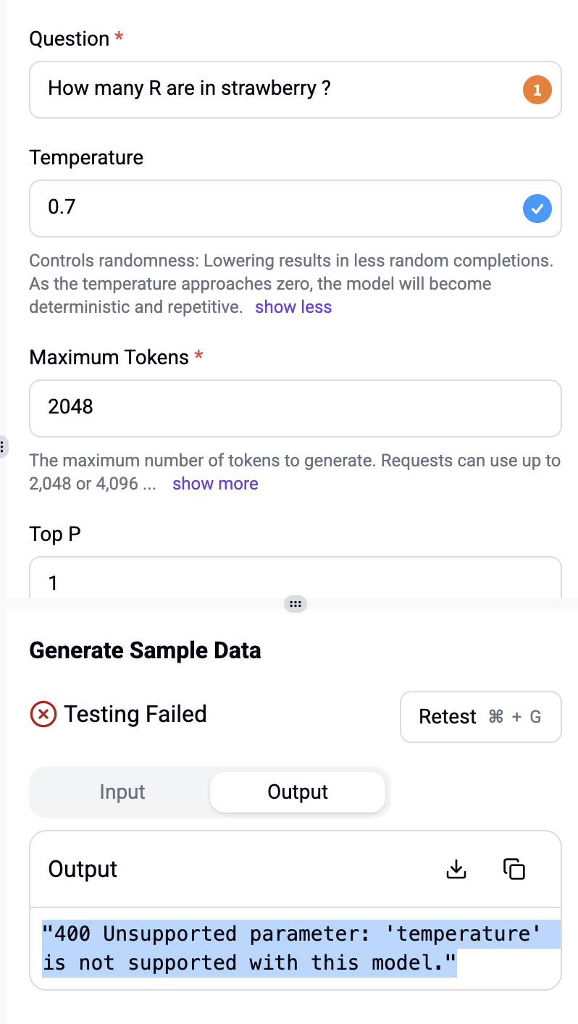The width and height of the screenshot is (578, 1024).
Task: Click the orange badge in Question field
Action: coord(537,90)
